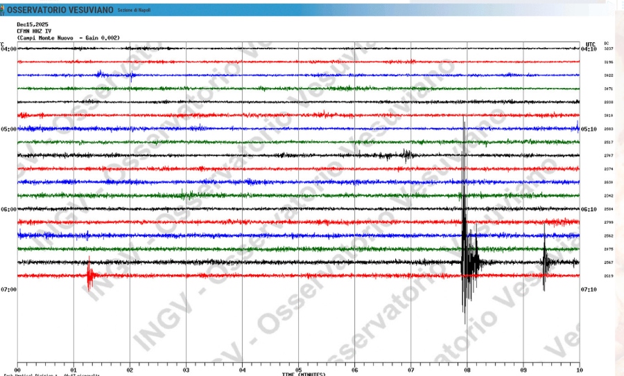This screenshot has width=624, height=376.
Task: Click the small black burst near minute 7
Action: coord(406,154)
